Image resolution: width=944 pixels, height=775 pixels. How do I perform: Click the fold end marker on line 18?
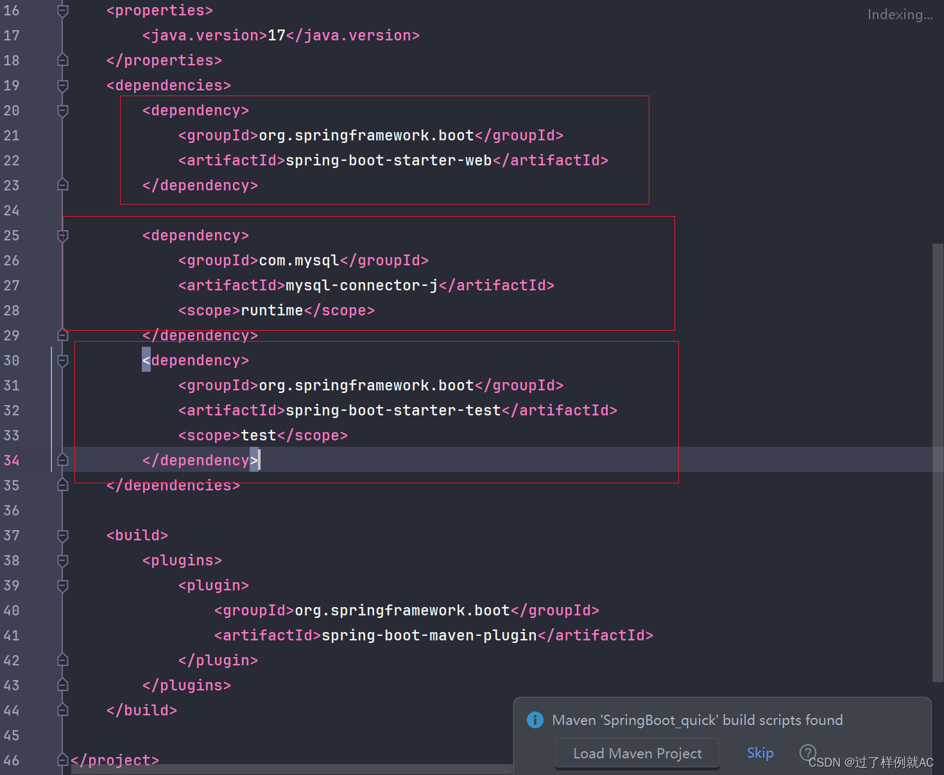(63, 60)
